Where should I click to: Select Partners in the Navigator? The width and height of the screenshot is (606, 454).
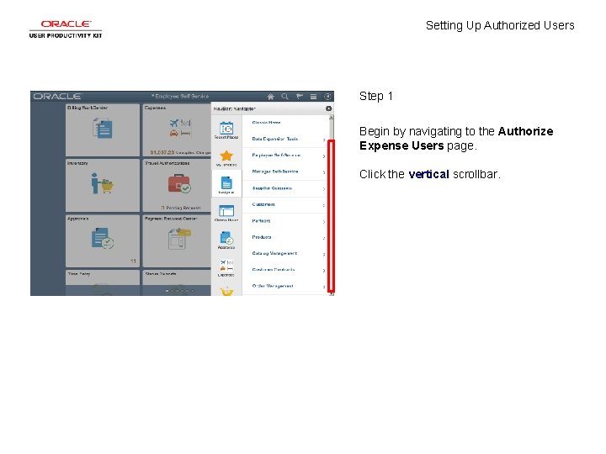(261, 221)
